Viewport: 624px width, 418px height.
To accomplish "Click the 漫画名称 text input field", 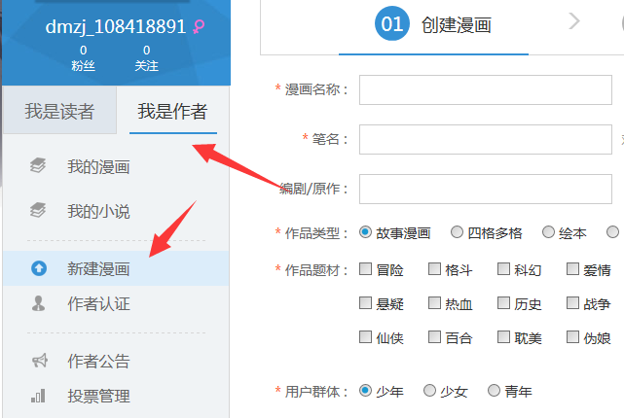I will tap(485, 89).
